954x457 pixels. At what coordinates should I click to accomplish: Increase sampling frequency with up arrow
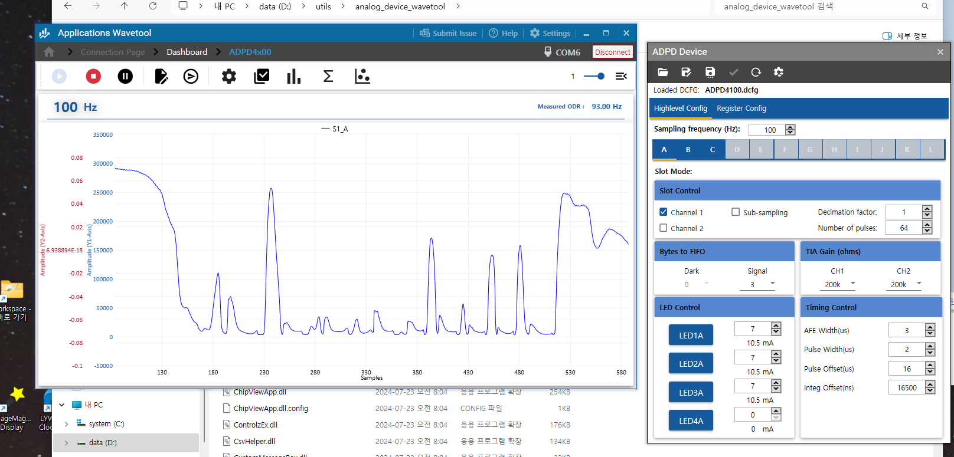coord(790,127)
